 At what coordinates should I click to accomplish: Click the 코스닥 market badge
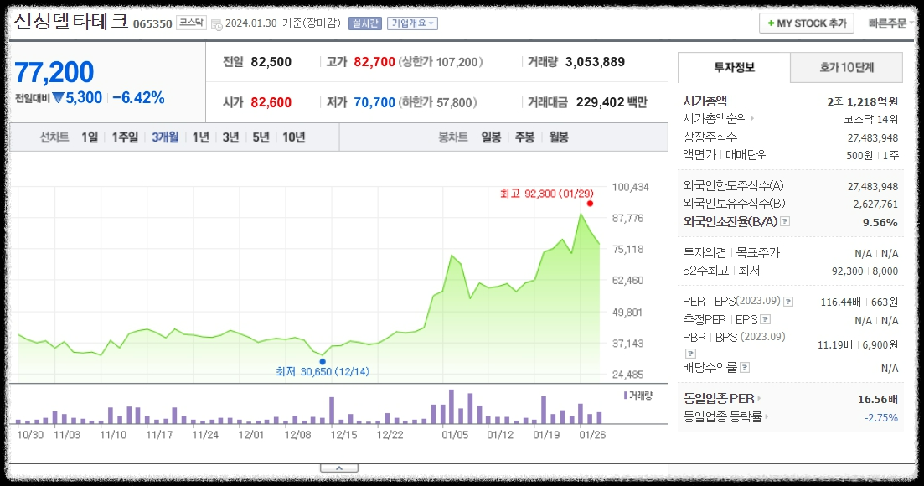tap(192, 23)
